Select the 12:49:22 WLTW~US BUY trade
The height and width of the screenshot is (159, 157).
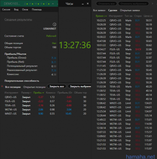(124, 120)
